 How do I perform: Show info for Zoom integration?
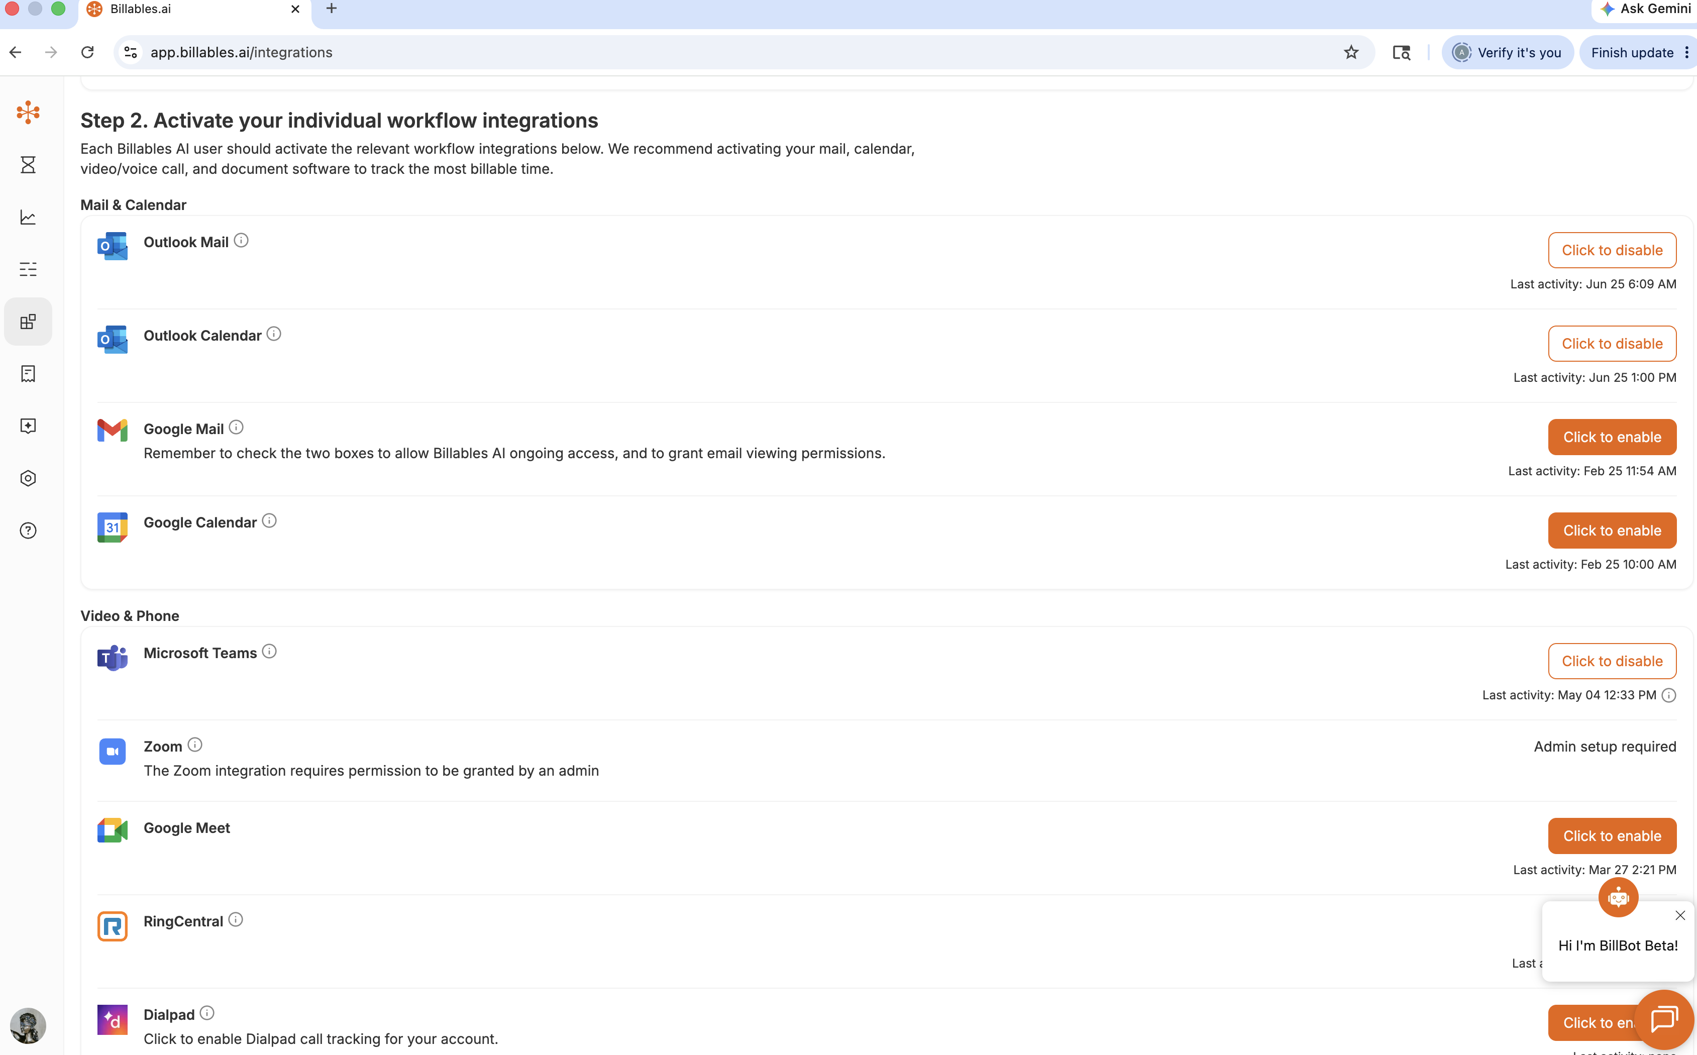[x=195, y=745]
